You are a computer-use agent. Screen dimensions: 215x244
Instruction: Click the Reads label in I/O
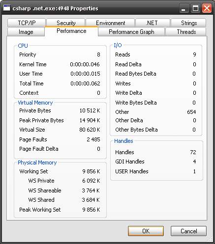pos(123,54)
